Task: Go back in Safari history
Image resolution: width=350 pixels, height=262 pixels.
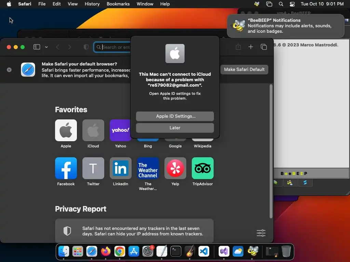Action: tap(57, 47)
